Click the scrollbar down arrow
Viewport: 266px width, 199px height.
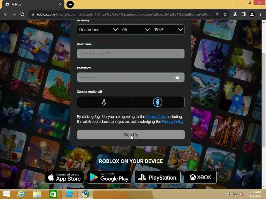(264, 186)
